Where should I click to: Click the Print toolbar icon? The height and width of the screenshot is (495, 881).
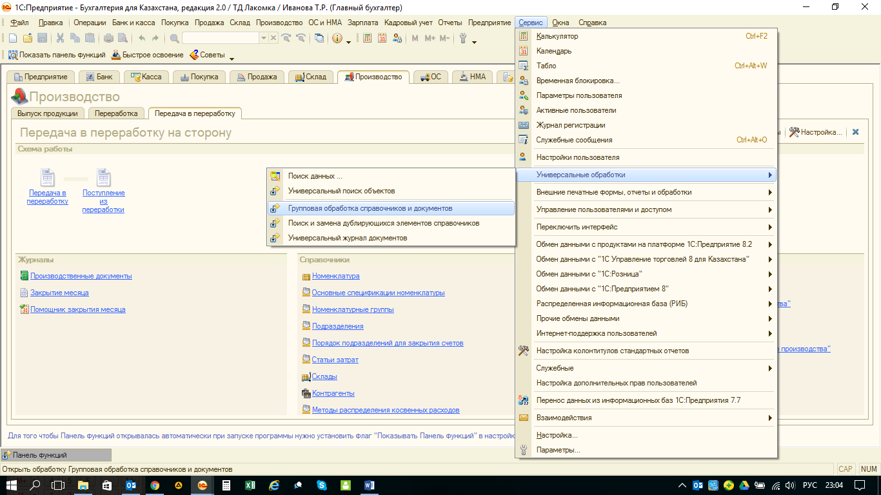[x=108, y=38]
